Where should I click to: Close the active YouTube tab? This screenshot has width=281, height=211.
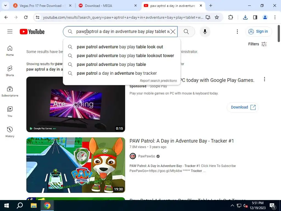tap(201, 6)
